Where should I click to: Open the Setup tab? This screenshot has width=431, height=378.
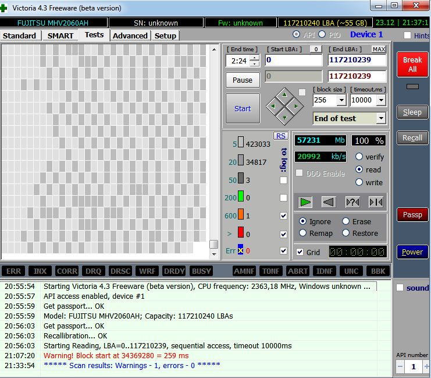pos(165,36)
